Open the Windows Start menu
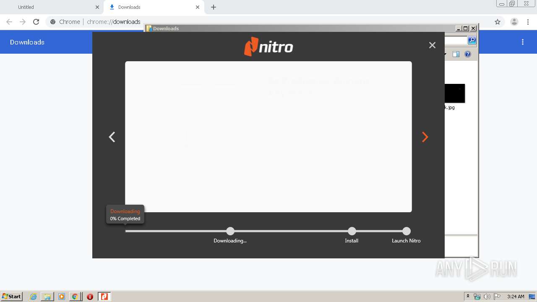 pyautogui.click(x=12, y=296)
